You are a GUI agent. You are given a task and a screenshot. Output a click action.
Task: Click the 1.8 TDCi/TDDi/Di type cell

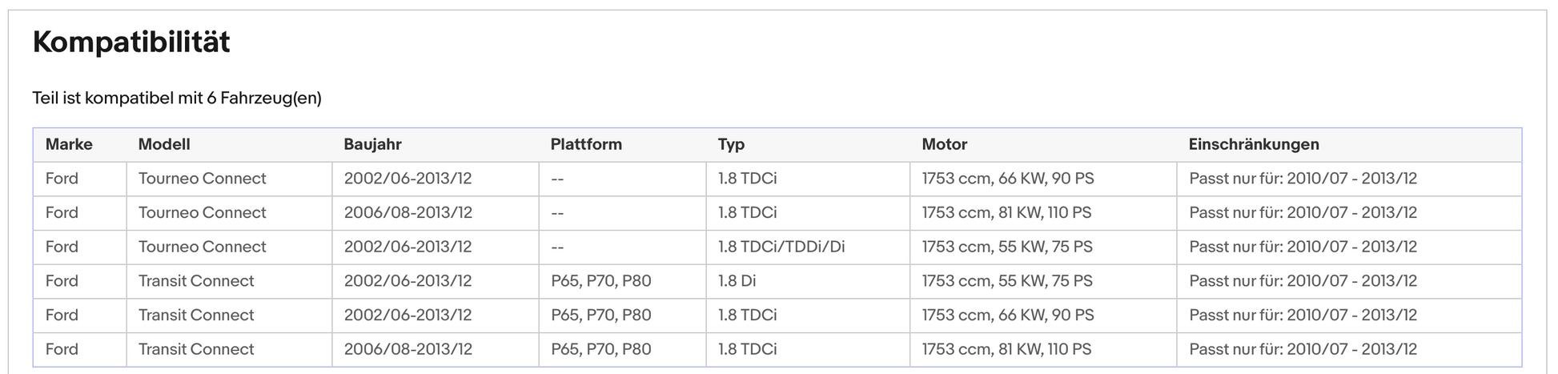point(808,247)
